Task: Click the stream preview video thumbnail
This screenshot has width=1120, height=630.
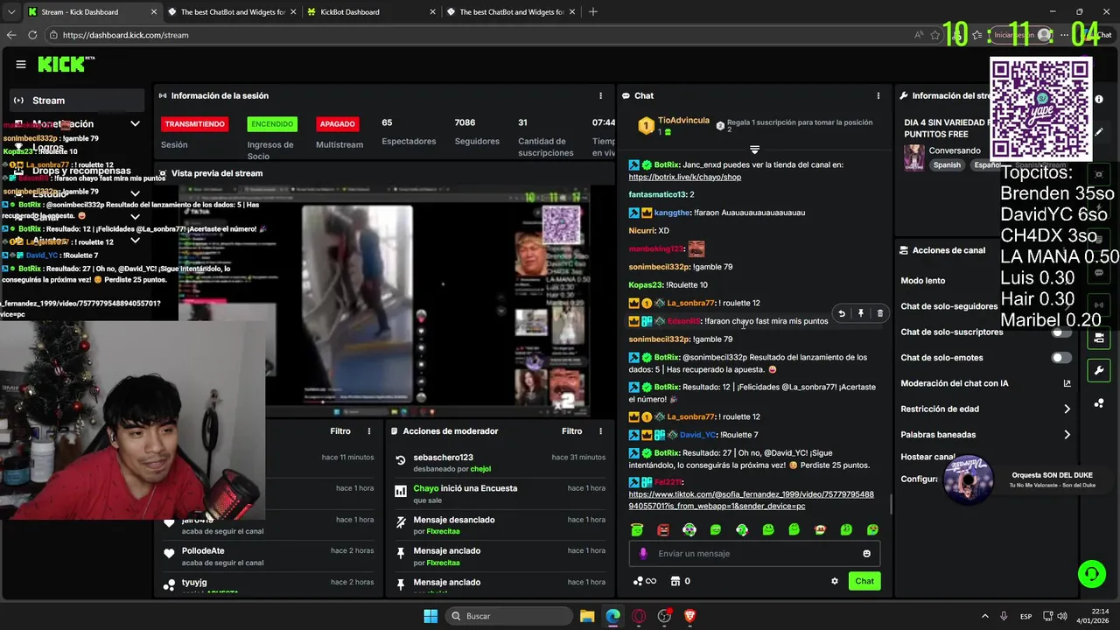Action: point(383,301)
